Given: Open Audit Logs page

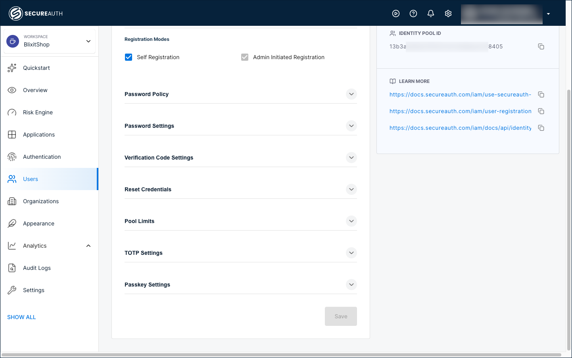Looking at the screenshot, I should point(49,268).
